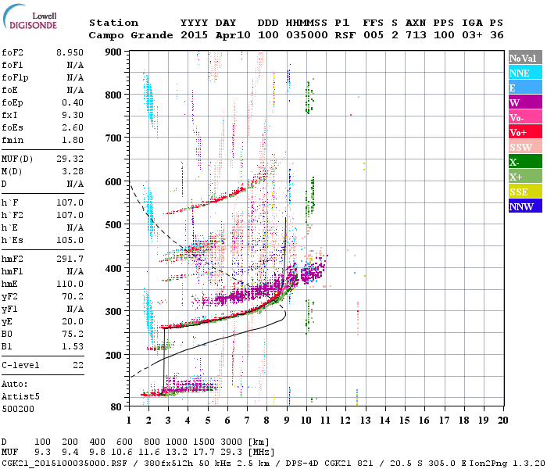This screenshot has width=547, height=469.
Task: Select the X+ light green legend swatch
Action: point(525,176)
